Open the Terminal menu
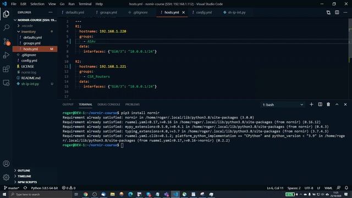Screen dimensions: 352x198 tap(85, 4)
